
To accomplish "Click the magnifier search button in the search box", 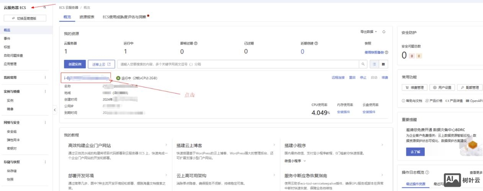I will pos(364,64).
